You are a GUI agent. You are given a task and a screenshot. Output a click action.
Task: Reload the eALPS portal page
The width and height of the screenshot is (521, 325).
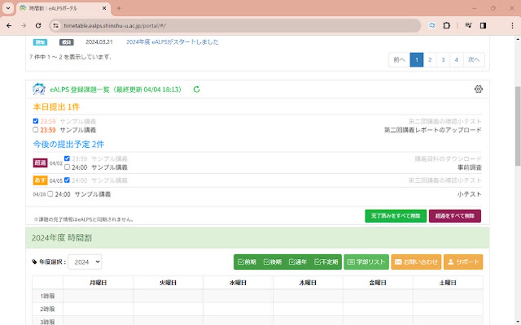tap(38, 25)
